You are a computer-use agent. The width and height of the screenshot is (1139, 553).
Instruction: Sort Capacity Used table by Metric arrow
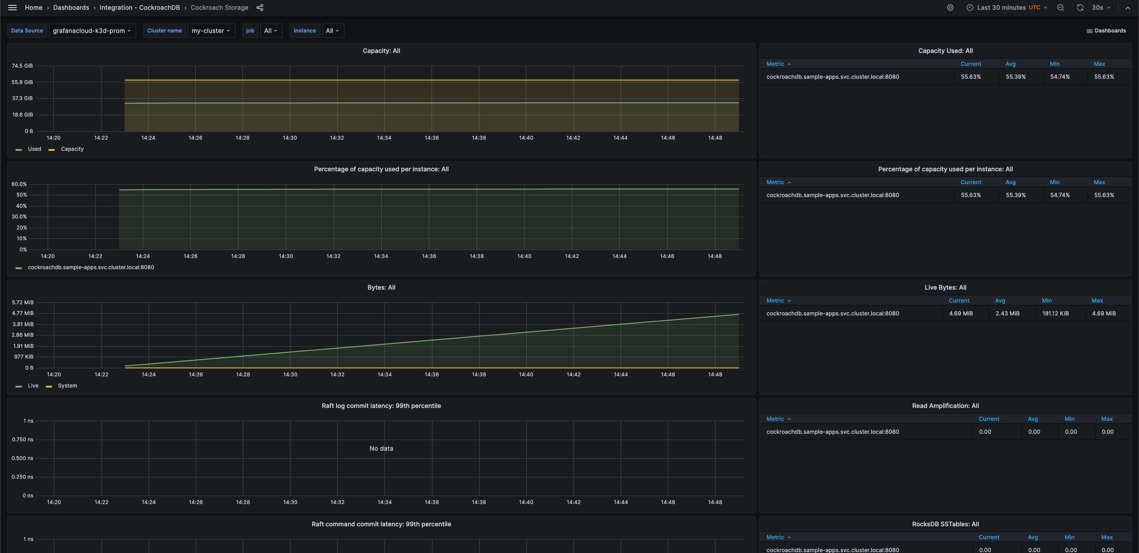(789, 64)
